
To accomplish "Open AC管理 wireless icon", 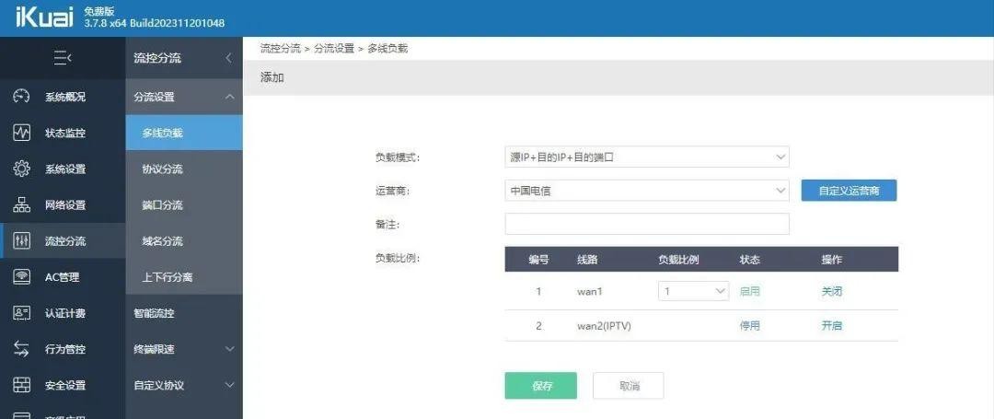I will click(22, 277).
